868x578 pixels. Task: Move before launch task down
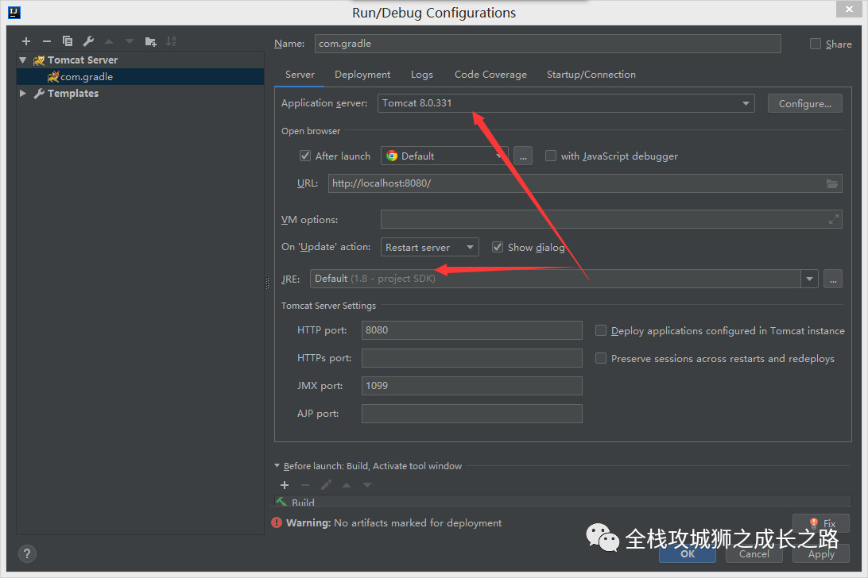[367, 485]
